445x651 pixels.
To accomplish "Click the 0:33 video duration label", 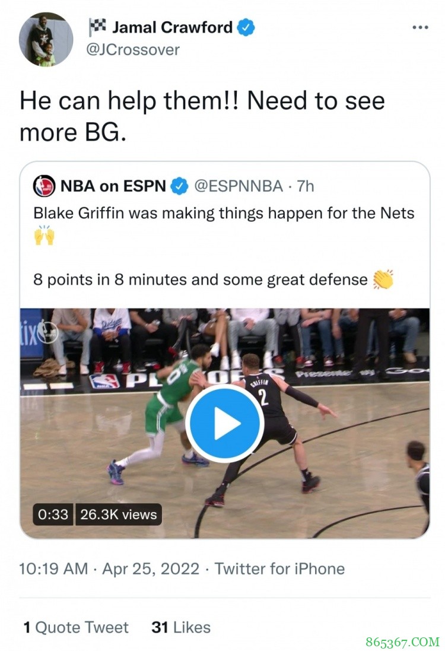I will (53, 514).
